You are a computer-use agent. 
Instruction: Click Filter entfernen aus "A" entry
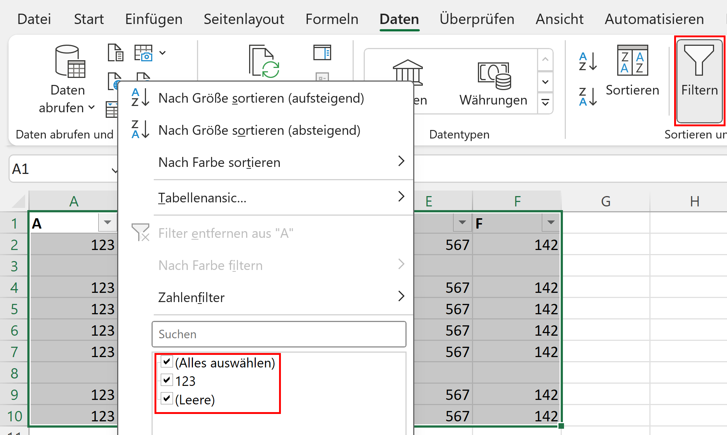(265, 233)
